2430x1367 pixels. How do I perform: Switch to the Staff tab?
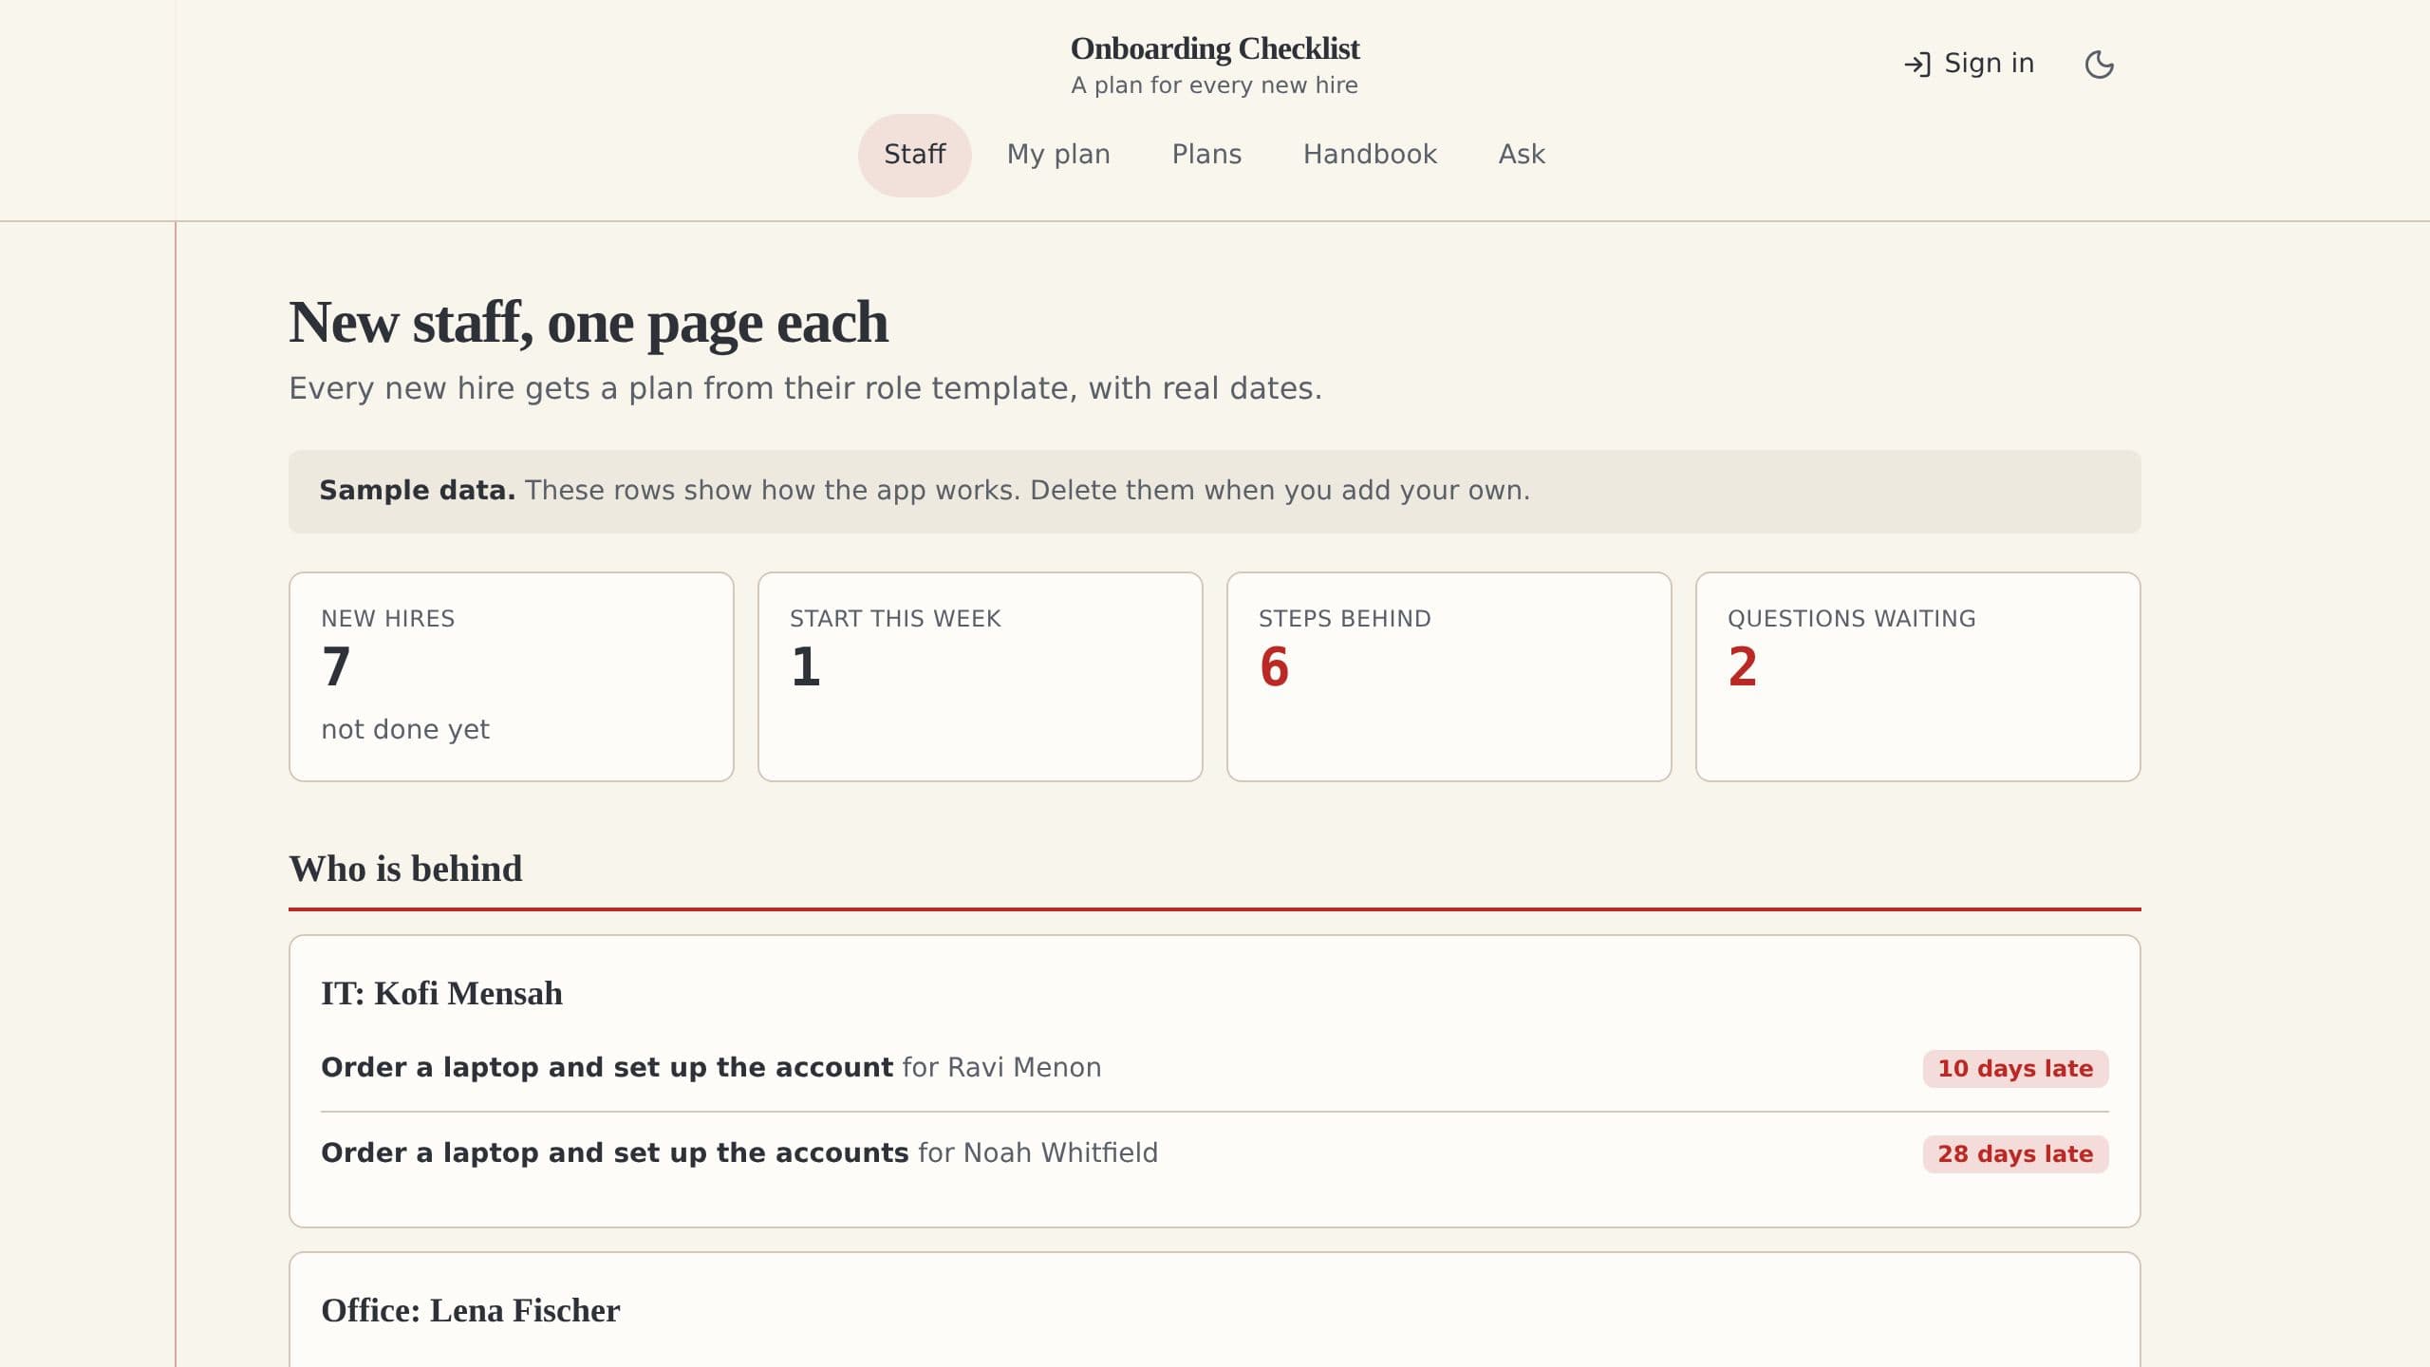(914, 155)
